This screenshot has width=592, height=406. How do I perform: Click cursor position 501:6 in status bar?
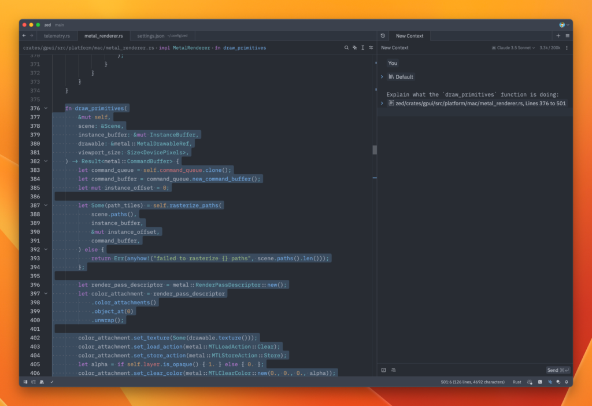(x=472, y=382)
